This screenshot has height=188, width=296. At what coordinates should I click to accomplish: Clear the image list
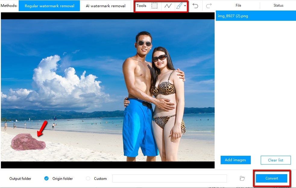[x=276, y=160]
